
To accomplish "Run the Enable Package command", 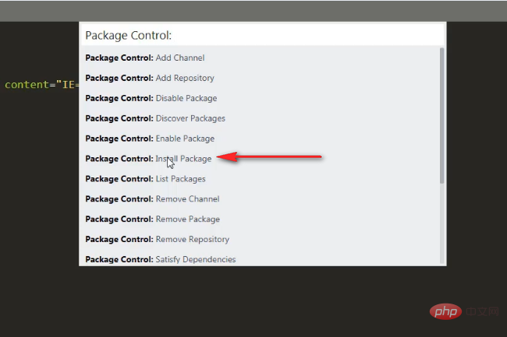I will (260, 139).
